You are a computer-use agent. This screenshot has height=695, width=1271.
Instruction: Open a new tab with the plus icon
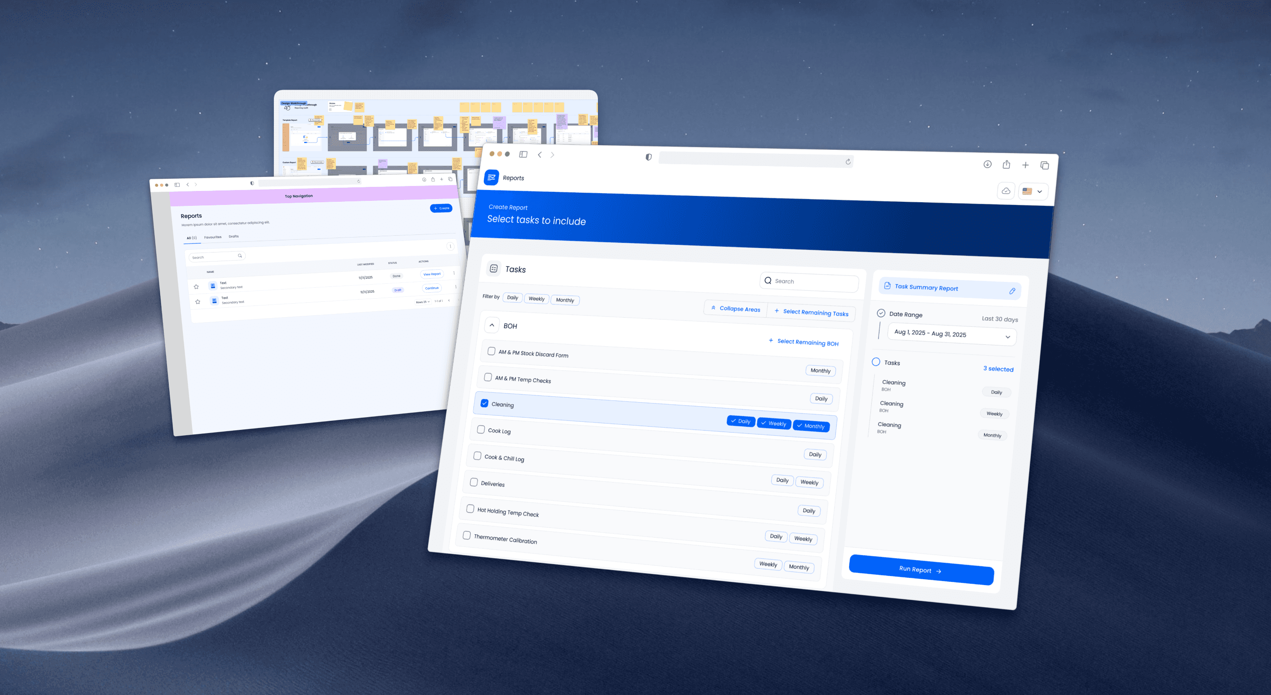[1025, 165]
